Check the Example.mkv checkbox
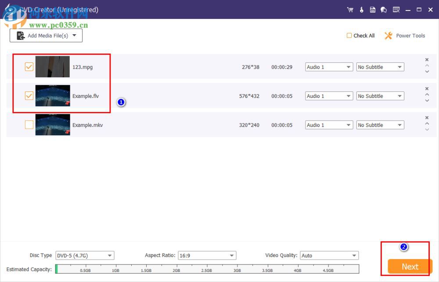Screen dimensions: 439x282 click(x=29, y=125)
